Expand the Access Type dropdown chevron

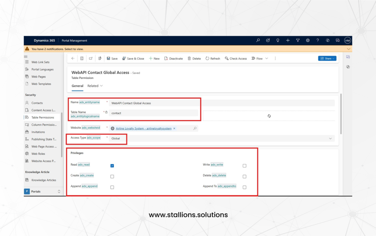[x=330, y=138]
